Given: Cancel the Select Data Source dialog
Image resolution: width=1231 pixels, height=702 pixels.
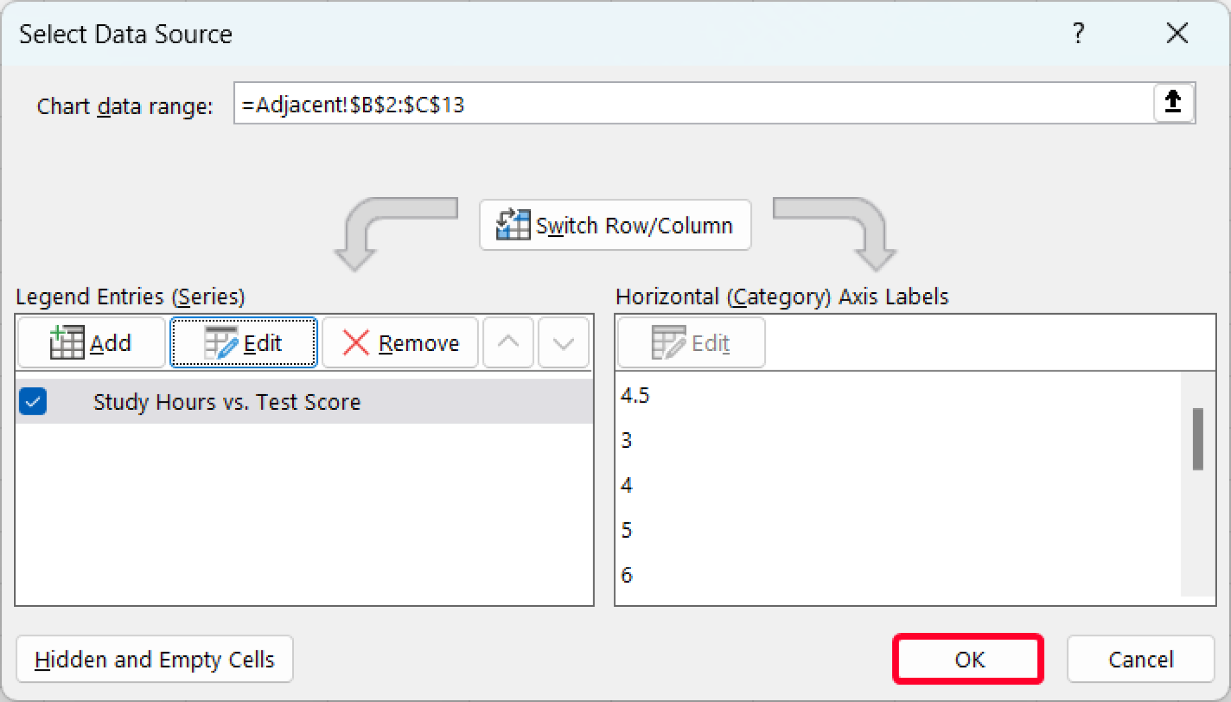Looking at the screenshot, I should (1141, 659).
